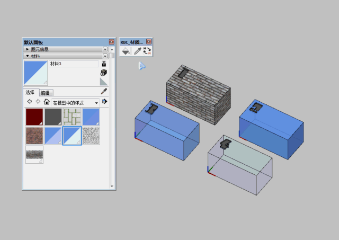Viewport: 339px width, 240px height.
Task: Click the sample paint eyedropper in materials panel
Action: pos(104,92)
